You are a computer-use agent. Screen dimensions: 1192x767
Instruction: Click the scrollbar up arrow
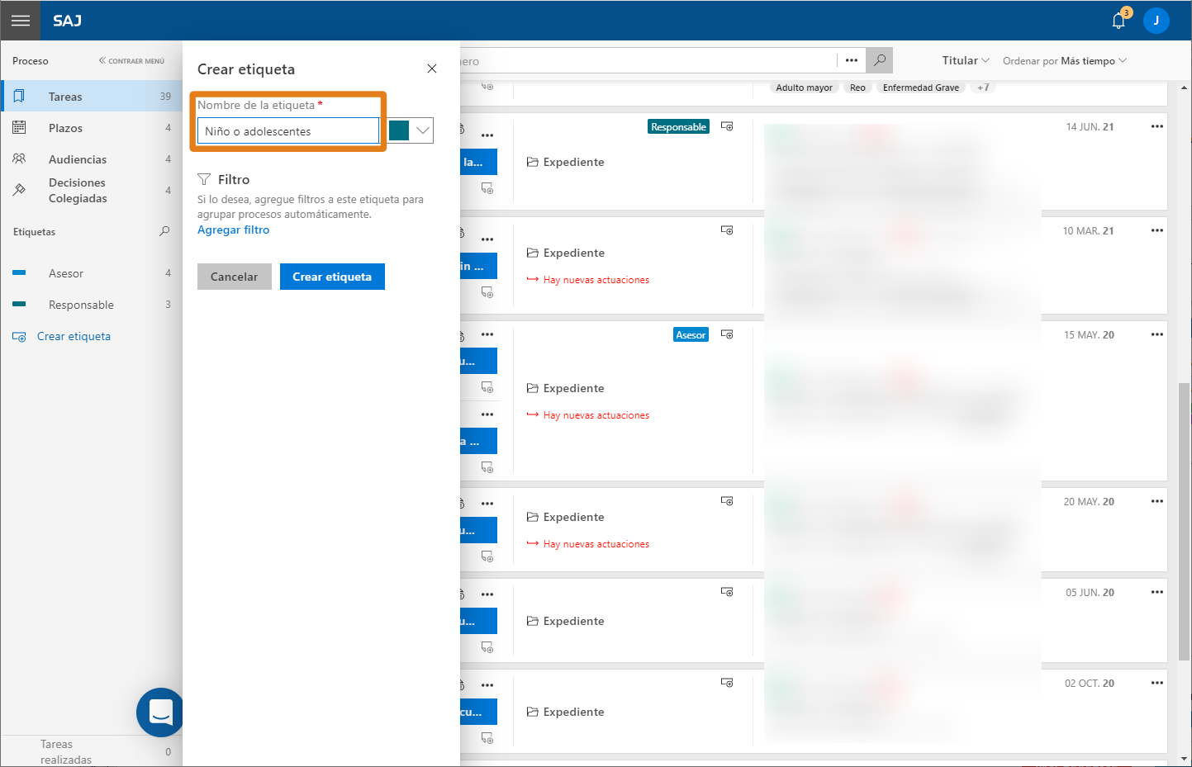1185,88
